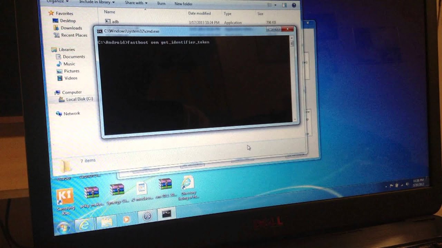The height and width of the screenshot is (248, 442).
Task: Open the Include in library dropdown
Action: [x=97, y=2]
